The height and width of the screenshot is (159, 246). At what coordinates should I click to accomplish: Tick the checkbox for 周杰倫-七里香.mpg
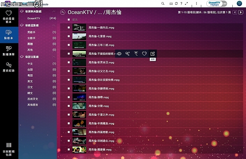pos(69,36)
